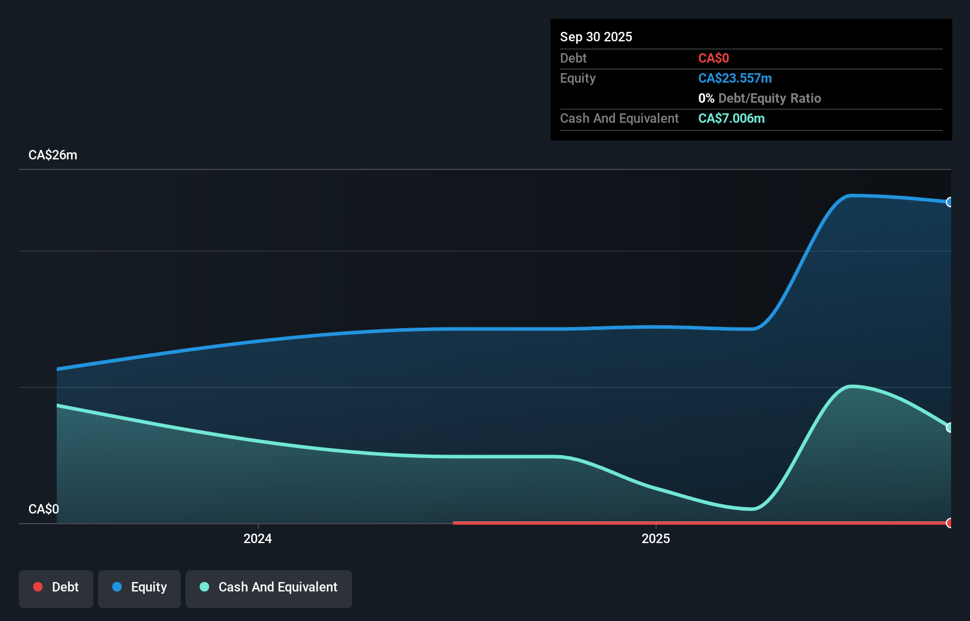Select the blue equity data point marker
This screenshot has width=970, height=621.
(949, 202)
